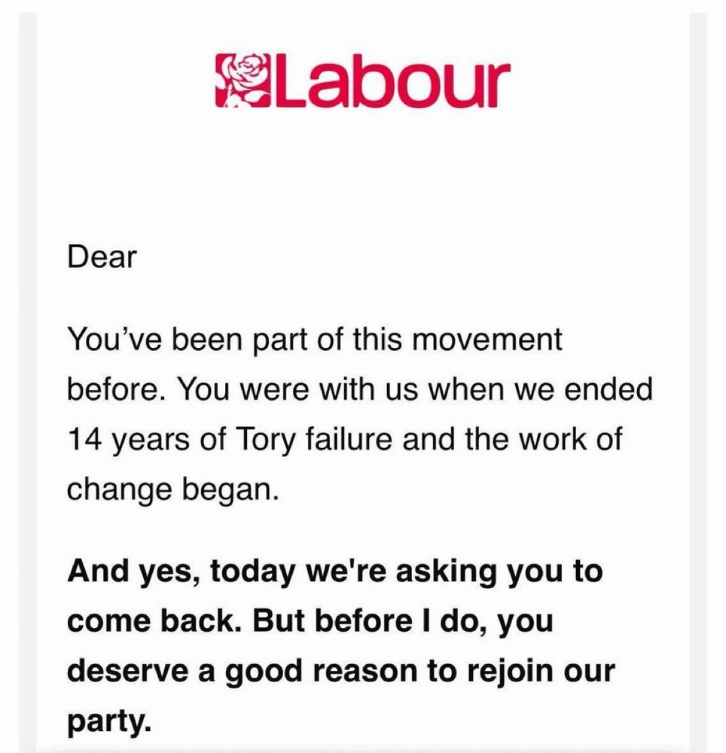
Task: Click the bold word "rejoin"
Action: [511, 672]
